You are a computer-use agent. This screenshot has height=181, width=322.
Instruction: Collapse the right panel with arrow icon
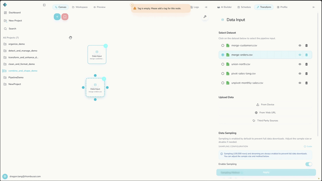pos(314,7)
